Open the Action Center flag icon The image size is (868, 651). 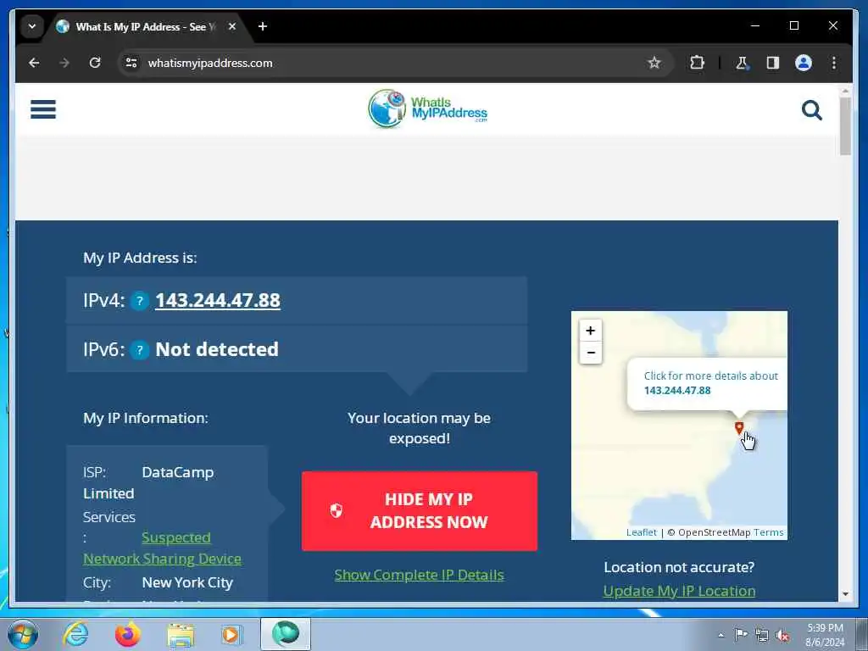(x=741, y=635)
